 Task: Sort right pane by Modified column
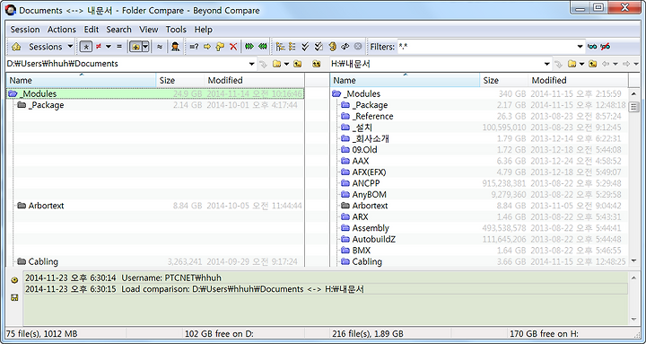click(x=578, y=80)
